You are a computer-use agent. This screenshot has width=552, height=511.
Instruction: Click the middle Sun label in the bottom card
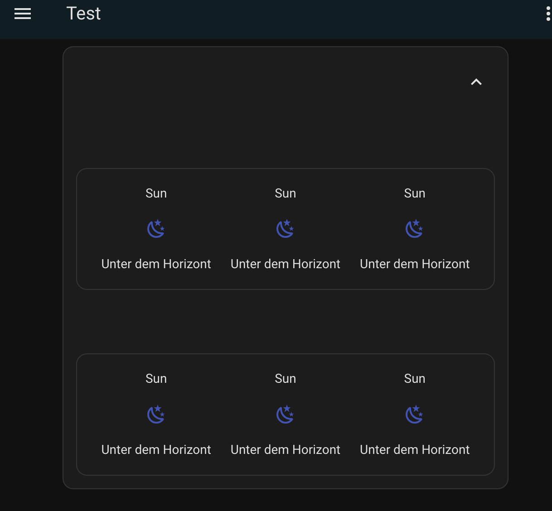pos(285,378)
